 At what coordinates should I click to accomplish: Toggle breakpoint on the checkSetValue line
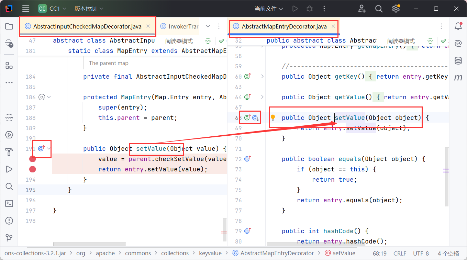tap(33, 159)
